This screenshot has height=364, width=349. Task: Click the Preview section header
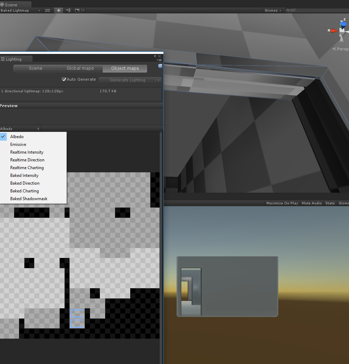(x=82, y=106)
